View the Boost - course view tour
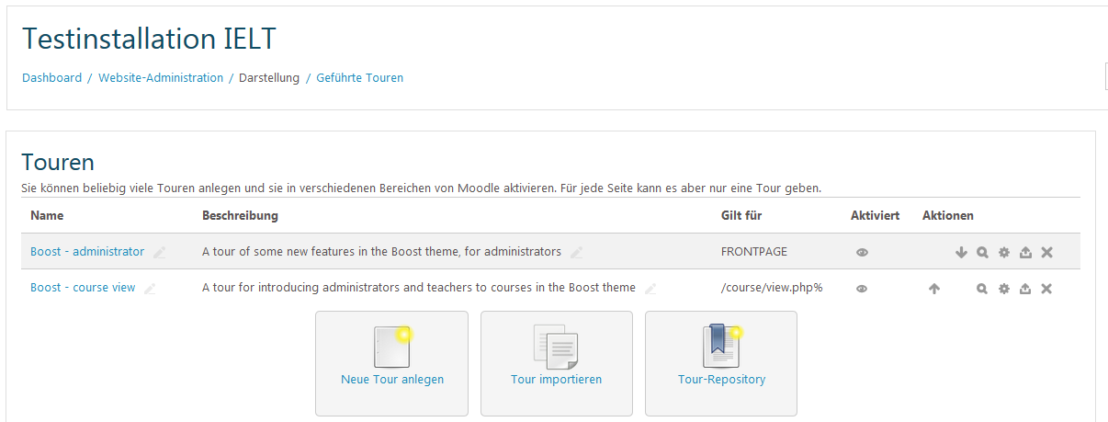This screenshot has width=1108, height=422. coord(982,289)
